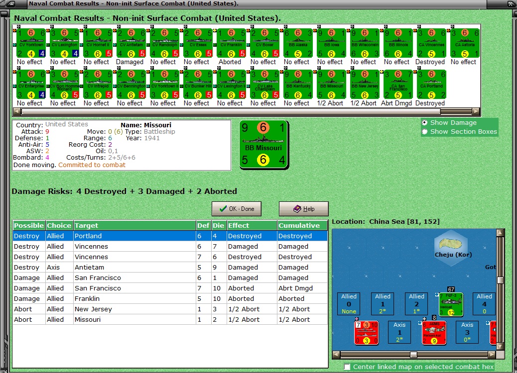Select the CV Intrepid unit counter
This screenshot has width=517, height=373.
[x=98, y=85]
